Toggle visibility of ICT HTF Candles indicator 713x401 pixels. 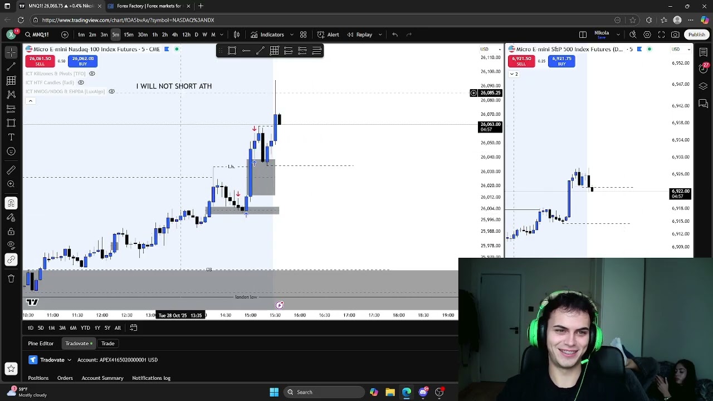tap(81, 82)
